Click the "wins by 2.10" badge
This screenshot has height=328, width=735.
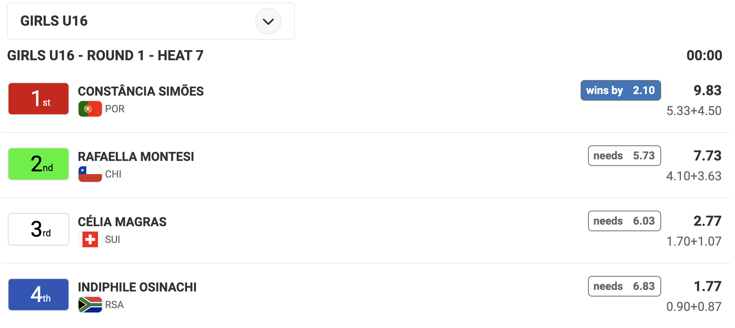coord(620,91)
